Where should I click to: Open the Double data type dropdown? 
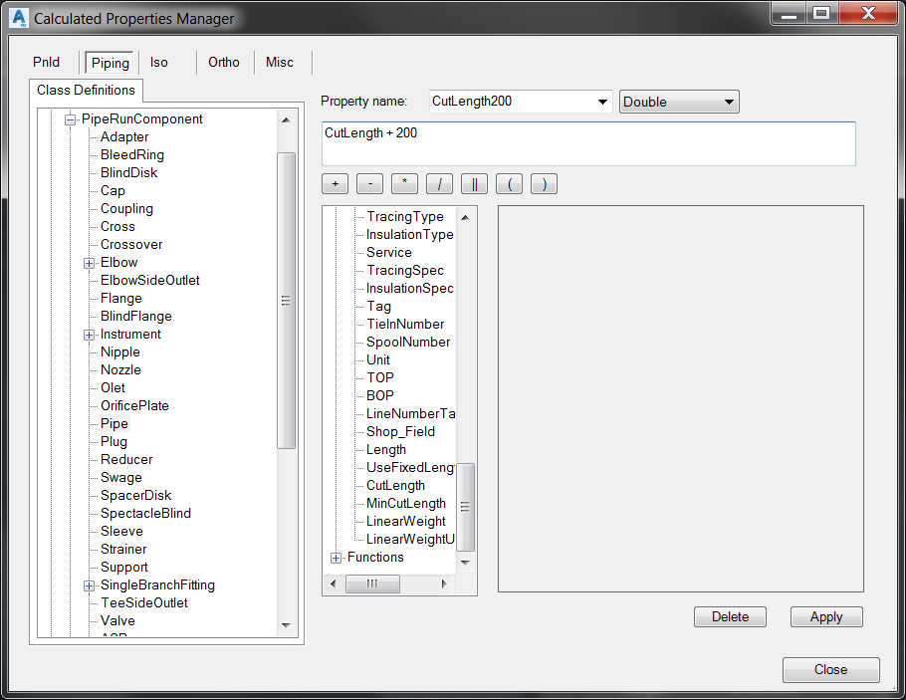tap(730, 102)
